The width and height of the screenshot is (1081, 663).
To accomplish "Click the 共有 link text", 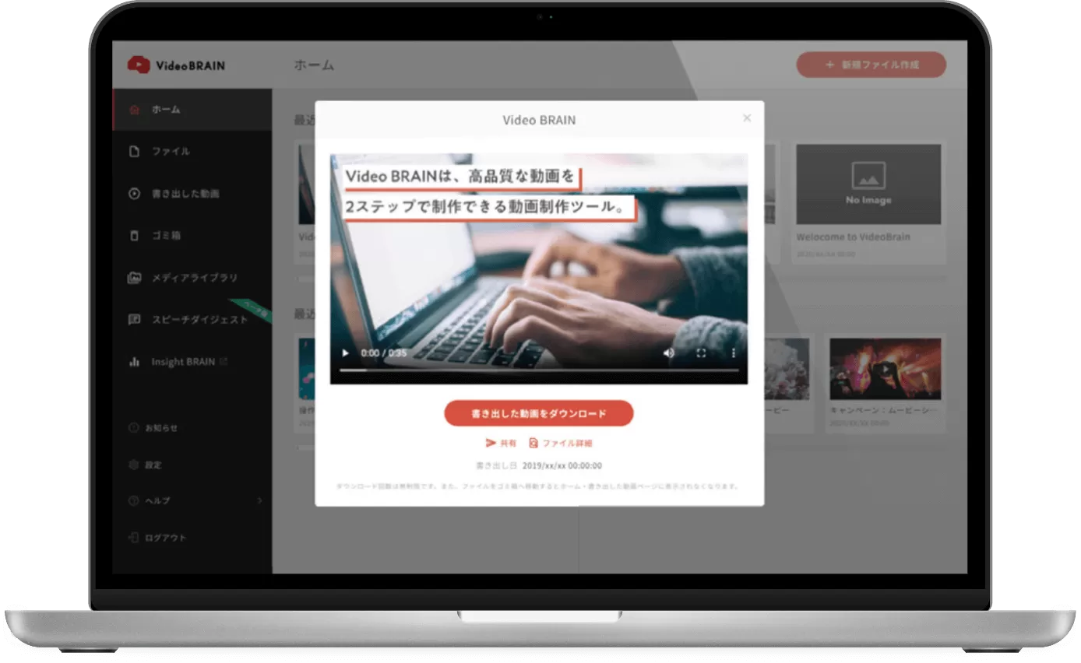I will pos(508,443).
